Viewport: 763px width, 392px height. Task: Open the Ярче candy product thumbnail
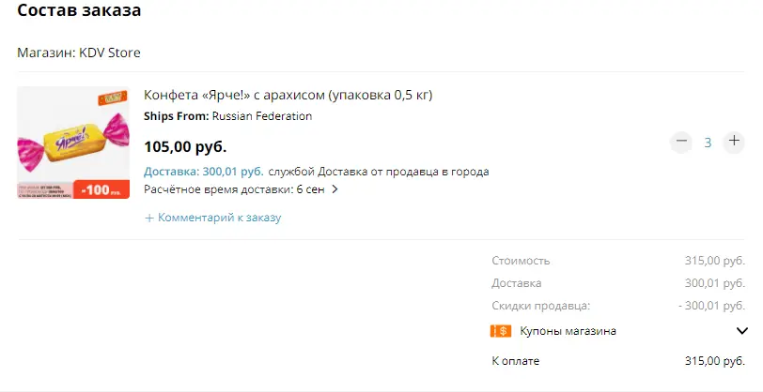click(73, 143)
